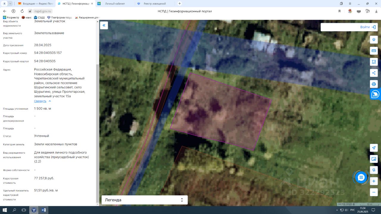Image resolution: width=381 pixels, height=214 pixels.
Task: Open a new browser tab
Action: click(x=179, y=4)
